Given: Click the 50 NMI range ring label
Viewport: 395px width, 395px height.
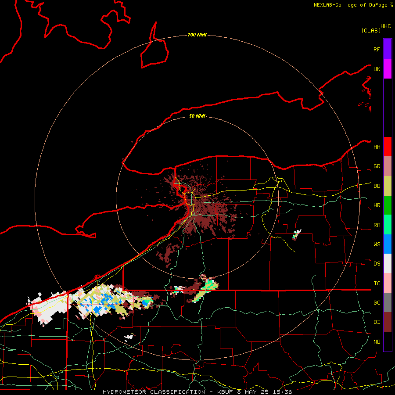Looking at the screenshot, I should 197,116.
